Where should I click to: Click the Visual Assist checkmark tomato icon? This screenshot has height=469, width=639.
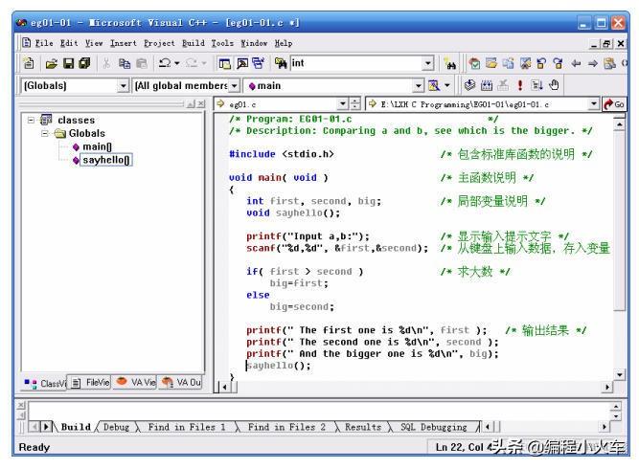pyautogui.click(x=474, y=63)
